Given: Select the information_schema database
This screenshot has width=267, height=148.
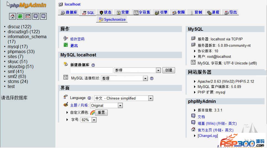Looking at the screenshot, I should (x=27, y=39).
